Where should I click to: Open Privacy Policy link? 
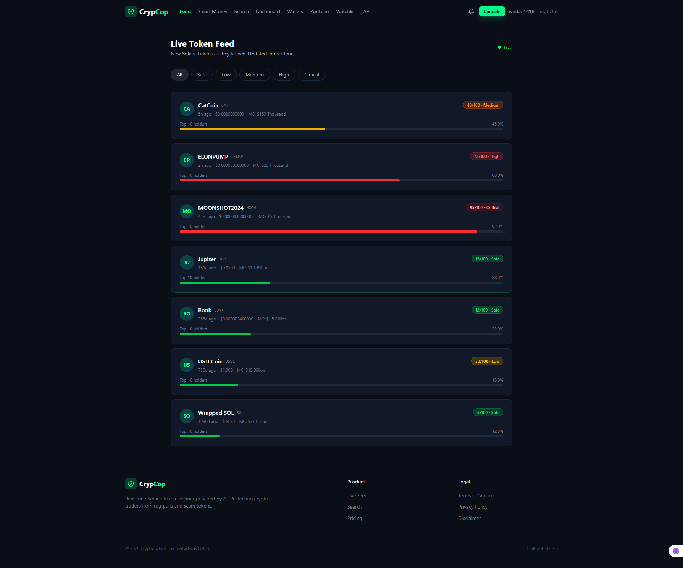tap(473, 507)
